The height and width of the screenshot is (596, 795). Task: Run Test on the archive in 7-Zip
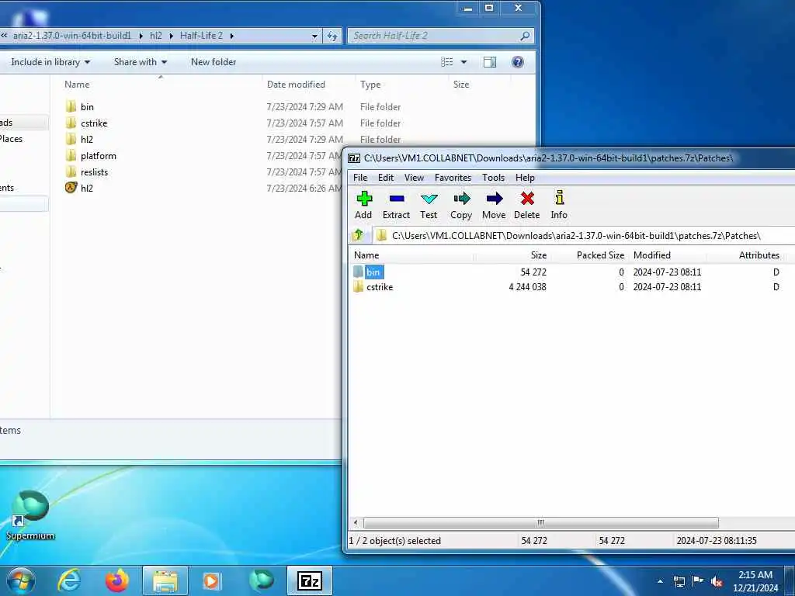(429, 205)
